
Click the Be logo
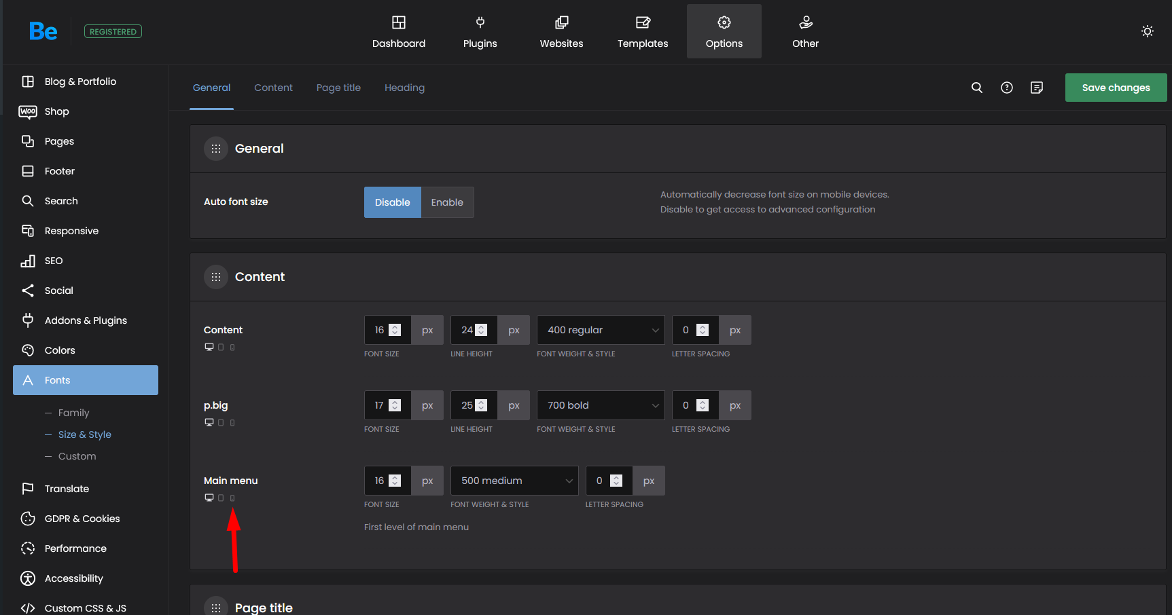pyautogui.click(x=43, y=31)
